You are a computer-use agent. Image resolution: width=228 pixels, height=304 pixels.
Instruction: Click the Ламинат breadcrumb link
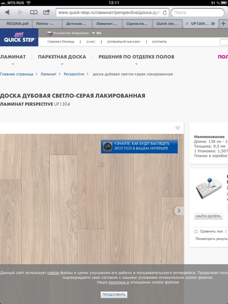49,74
